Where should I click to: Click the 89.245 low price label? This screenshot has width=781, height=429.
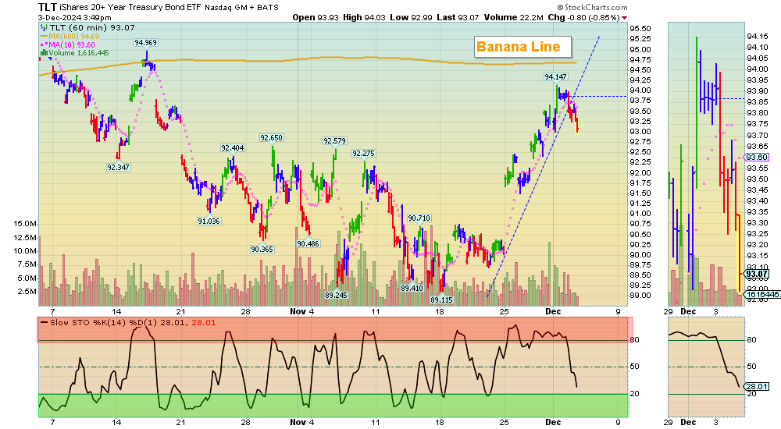(336, 295)
